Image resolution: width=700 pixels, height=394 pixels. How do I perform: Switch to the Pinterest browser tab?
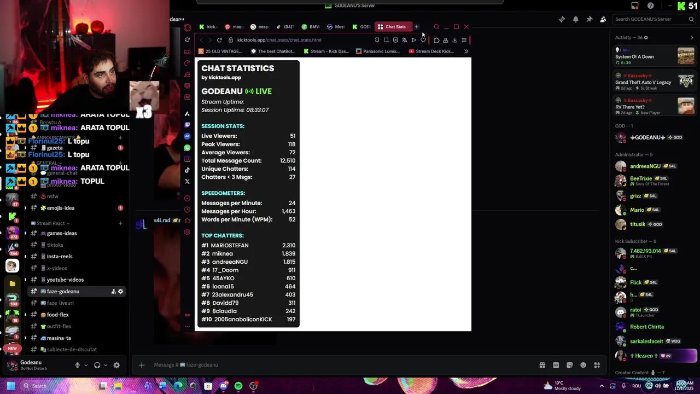tap(234, 27)
